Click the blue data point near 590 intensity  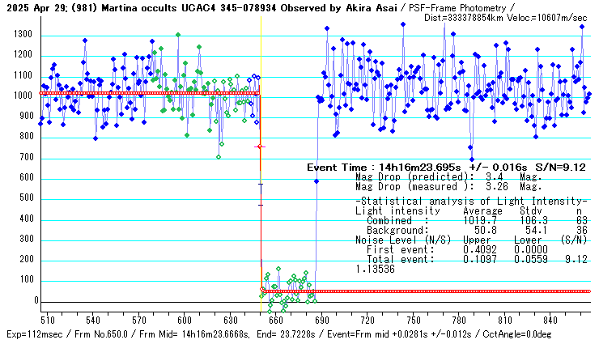316,181
